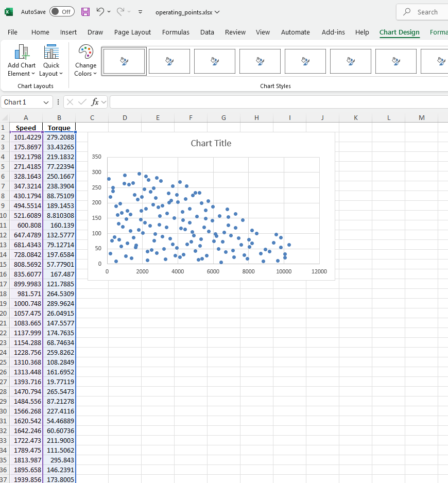The image size is (448, 483).
Task: Expand the operating_points.xlsx file name dropdown
Action: point(217,12)
